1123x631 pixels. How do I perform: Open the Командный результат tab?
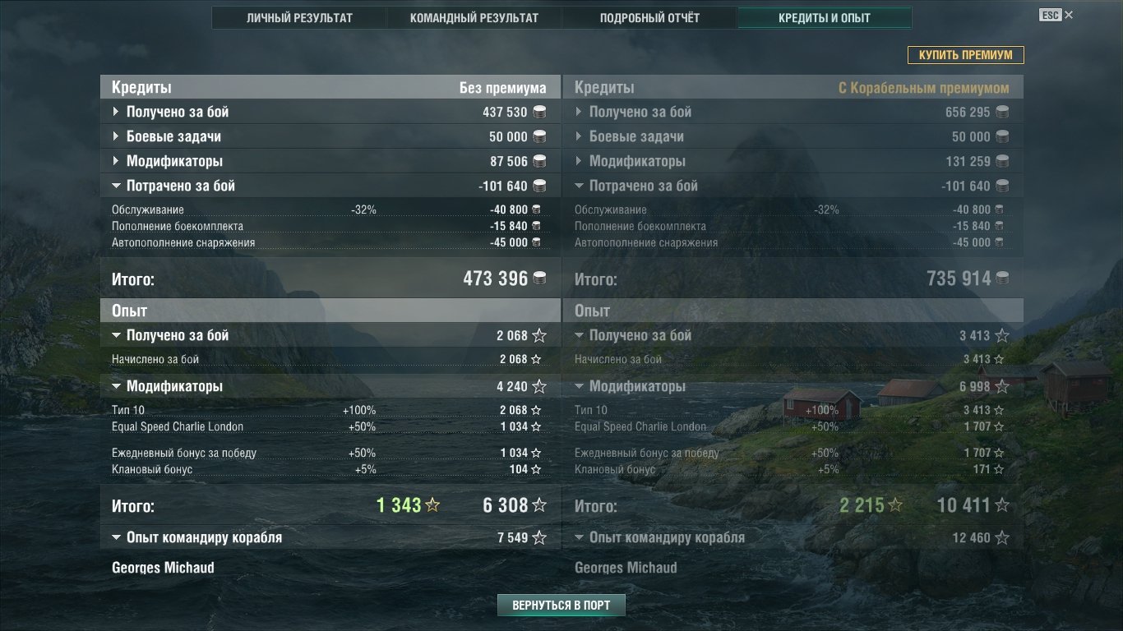tap(474, 18)
